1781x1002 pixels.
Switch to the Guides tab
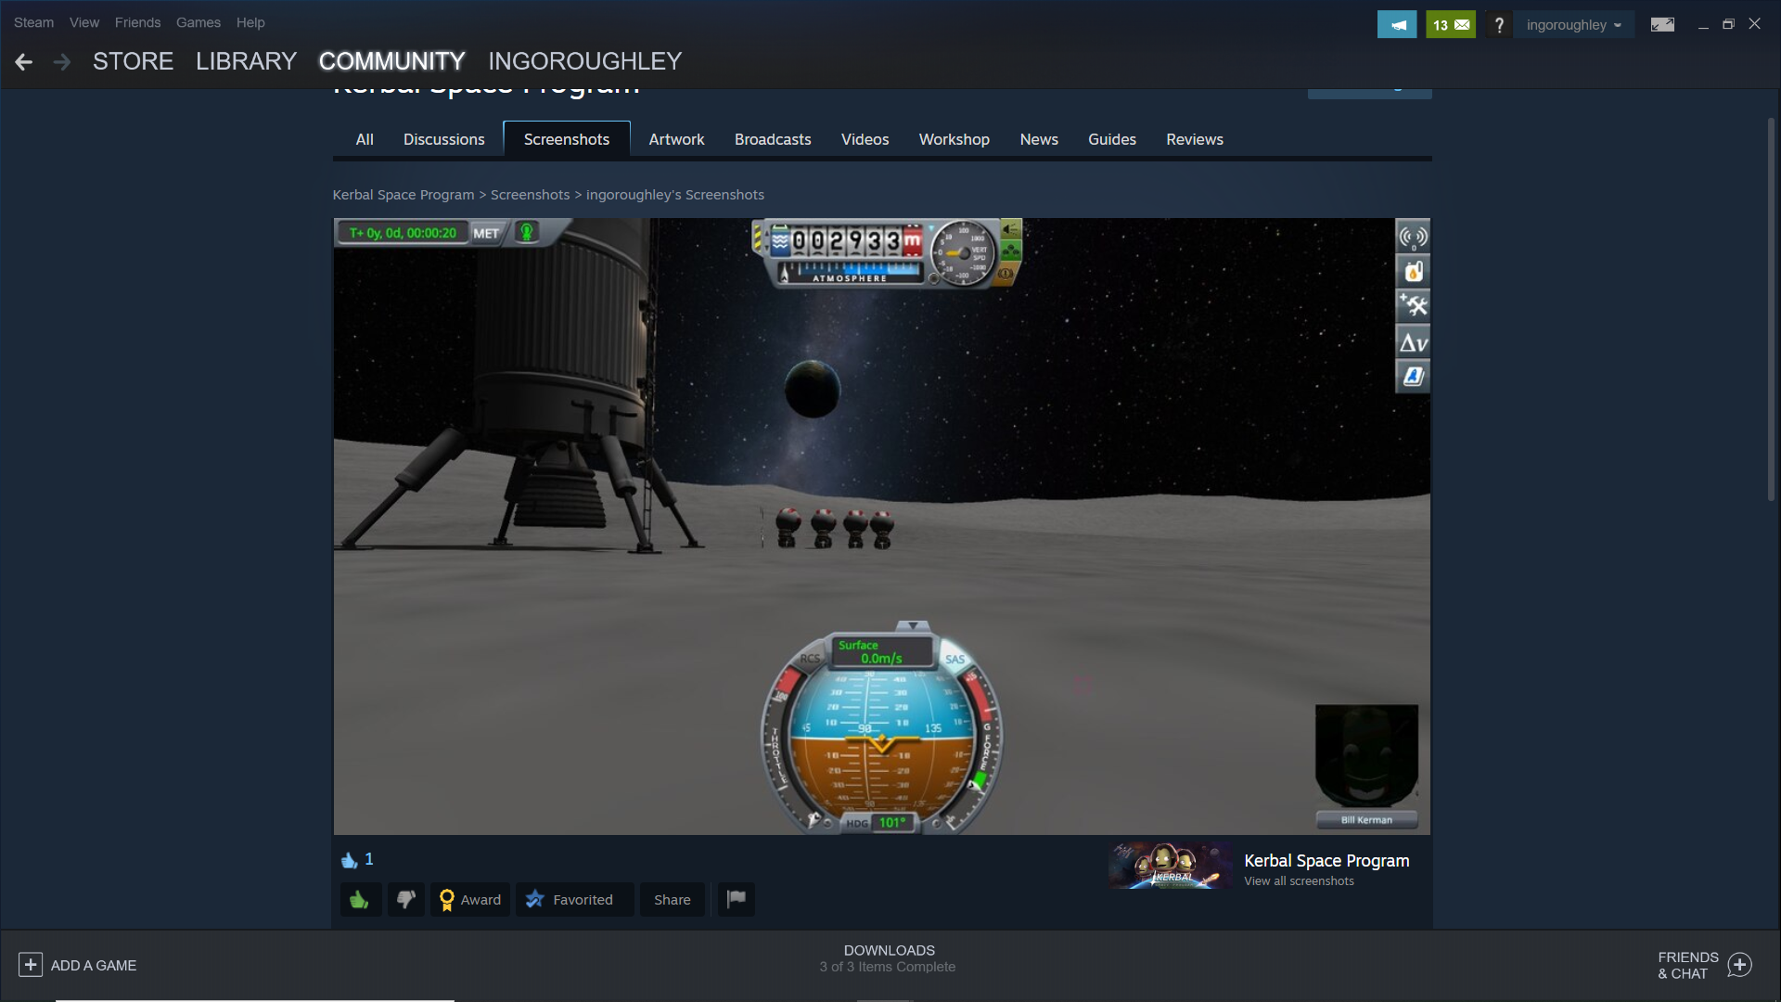coord(1112,139)
